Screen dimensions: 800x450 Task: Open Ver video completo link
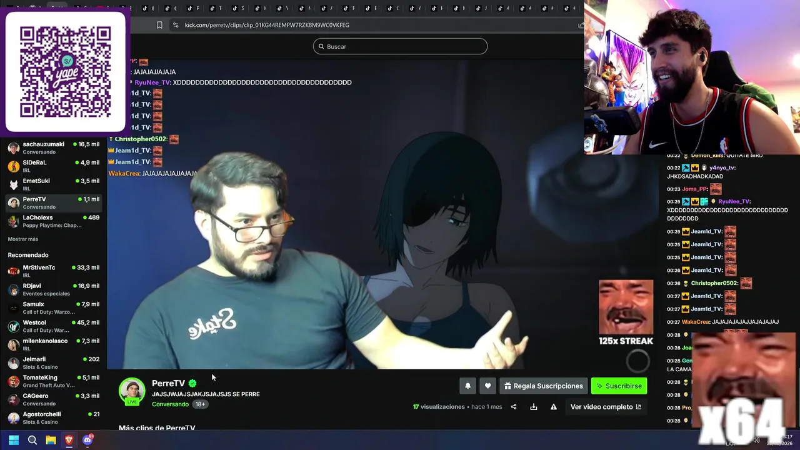(x=606, y=407)
